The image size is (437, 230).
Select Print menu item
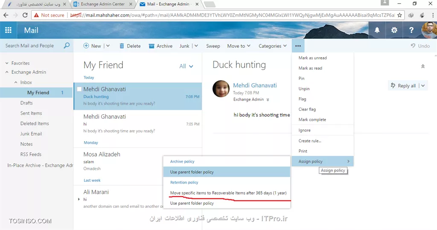coord(323,151)
